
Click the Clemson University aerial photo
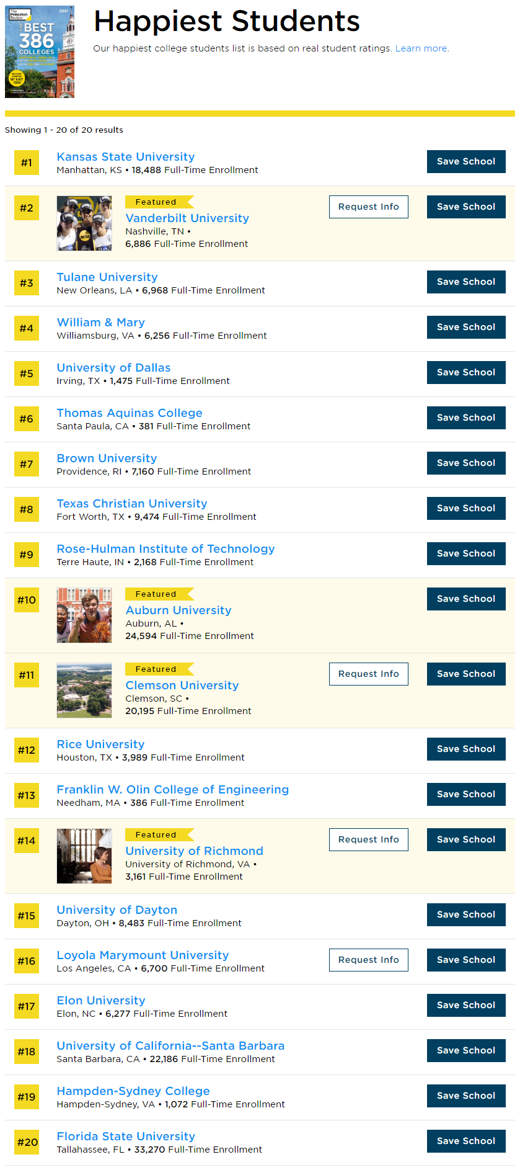[x=84, y=690]
